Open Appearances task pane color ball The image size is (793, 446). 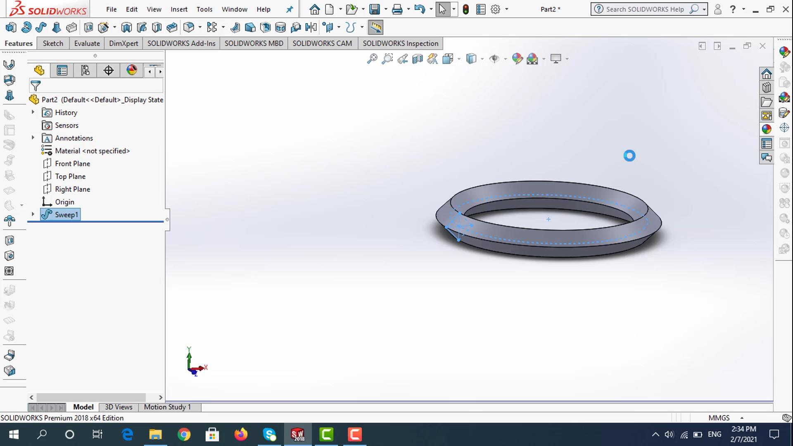coord(767,129)
